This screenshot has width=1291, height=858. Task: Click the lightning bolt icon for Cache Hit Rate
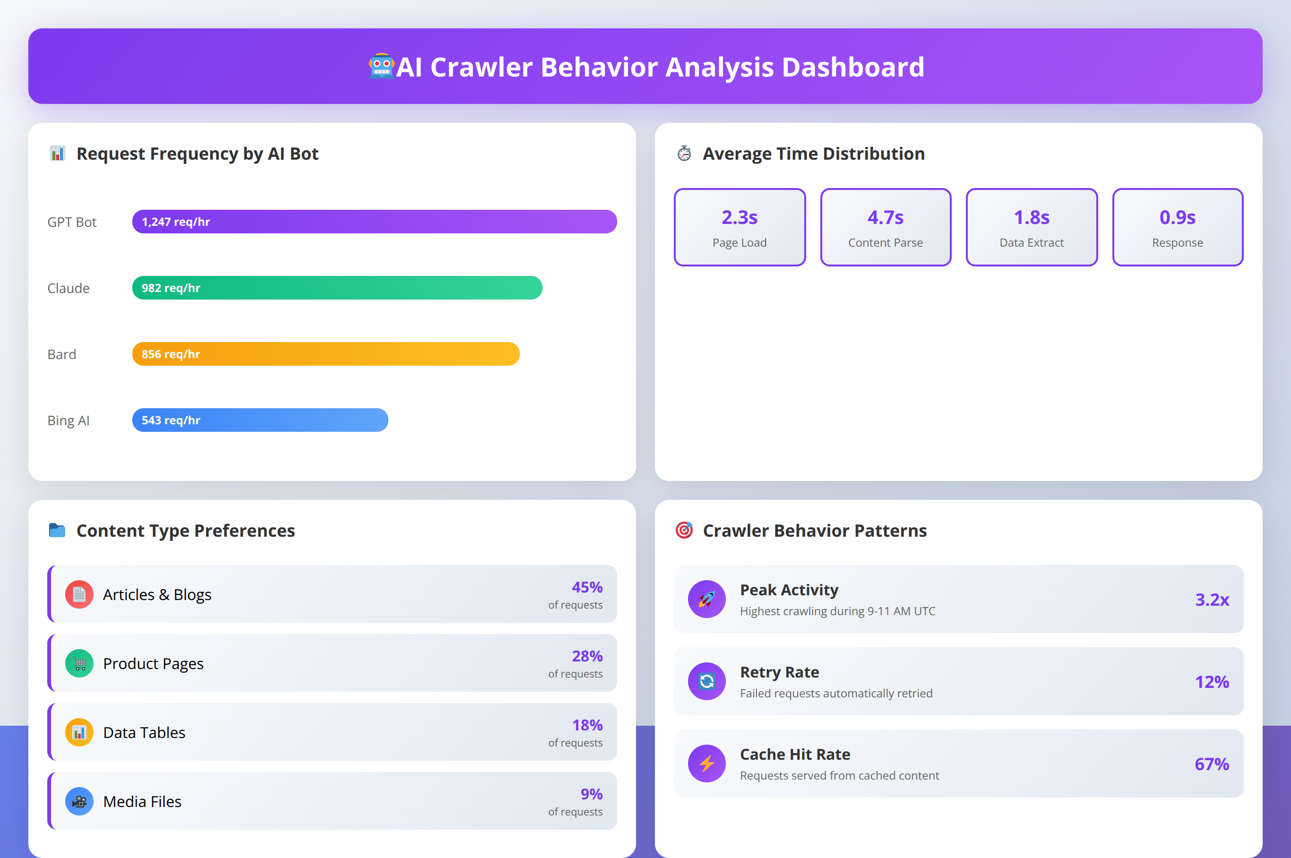pyautogui.click(x=706, y=764)
